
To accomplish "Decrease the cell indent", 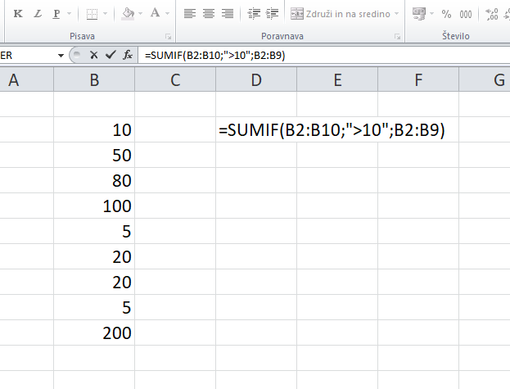I will tap(253, 14).
